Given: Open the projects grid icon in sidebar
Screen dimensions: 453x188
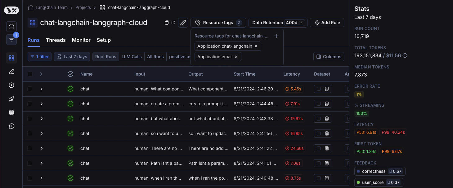Looking at the screenshot, I should pos(11,58).
